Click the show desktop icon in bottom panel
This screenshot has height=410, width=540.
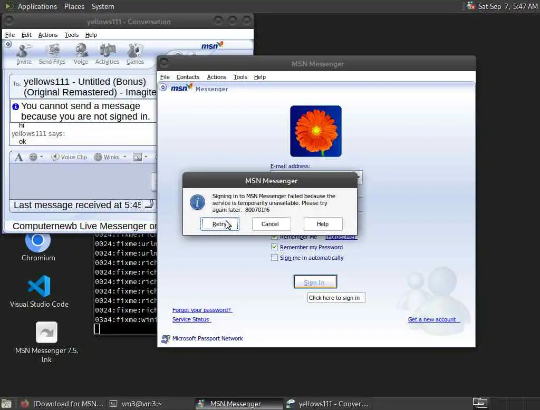[6, 404]
